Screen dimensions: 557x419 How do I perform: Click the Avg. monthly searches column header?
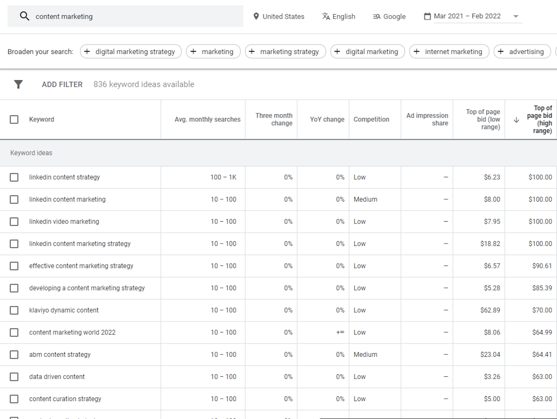point(207,119)
